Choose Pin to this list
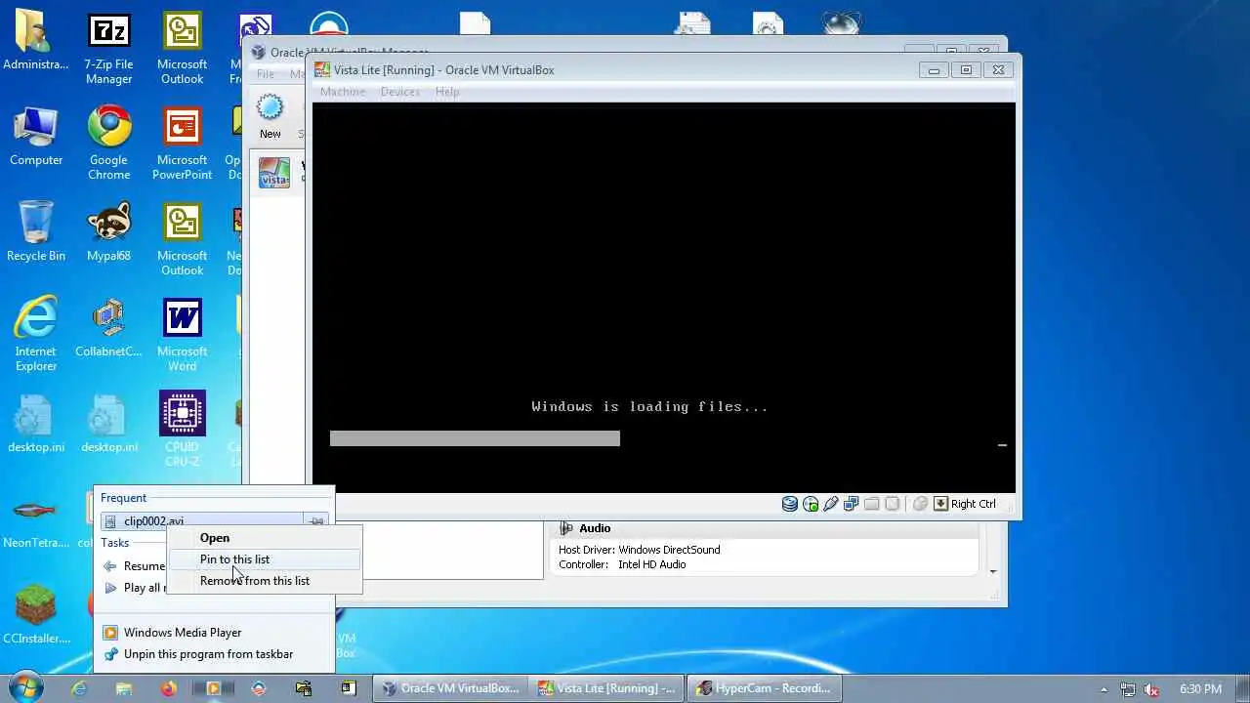 tap(264, 559)
